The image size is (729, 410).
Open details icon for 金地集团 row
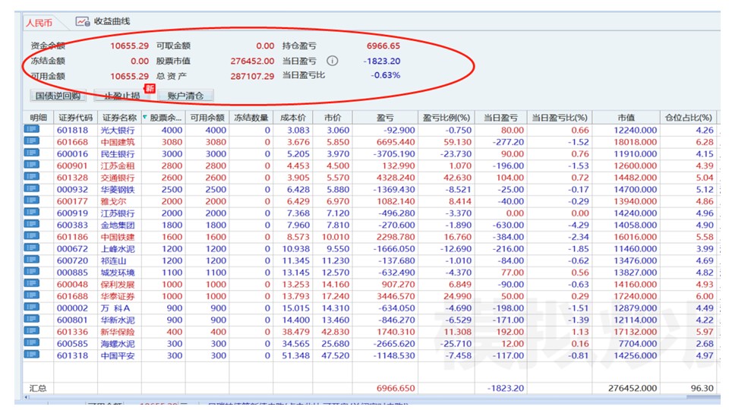(x=32, y=224)
